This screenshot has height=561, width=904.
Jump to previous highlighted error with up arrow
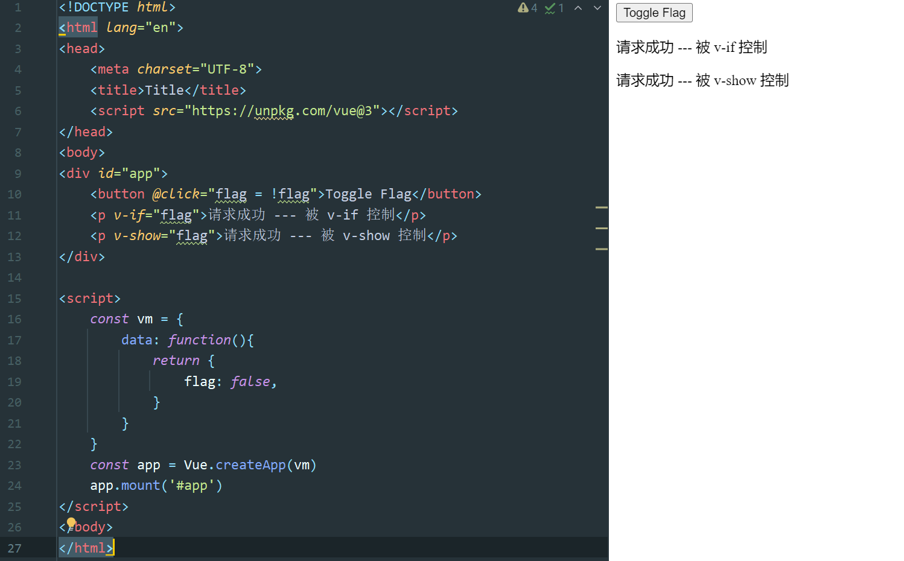[578, 8]
